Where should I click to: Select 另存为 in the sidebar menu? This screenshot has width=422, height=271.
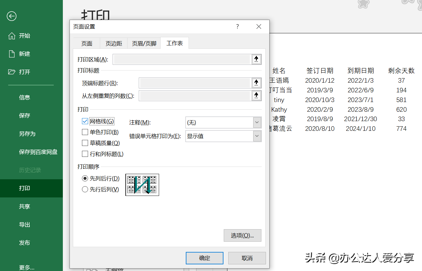pyautogui.click(x=27, y=134)
